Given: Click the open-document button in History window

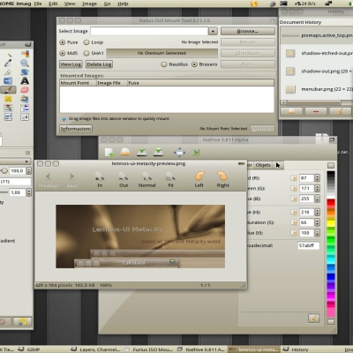Looking at the screenshot, I should (x=291, y=111).
